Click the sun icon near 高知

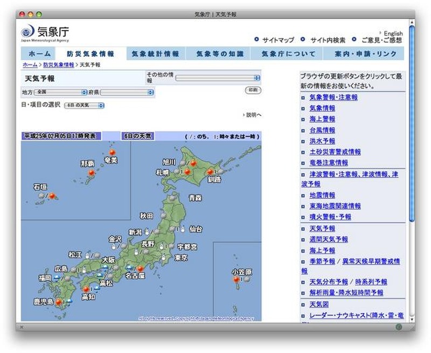85,289
